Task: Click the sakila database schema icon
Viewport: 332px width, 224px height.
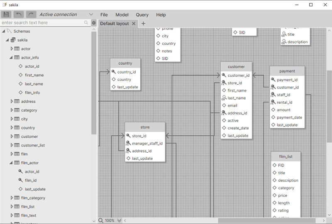Action: coord(13,40)
